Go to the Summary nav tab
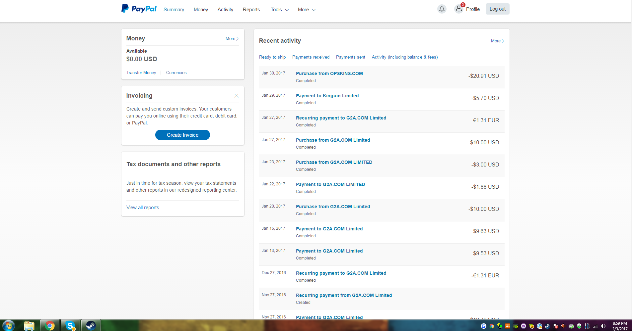Viewport: 632px width, 331px height. pos(174,10)
